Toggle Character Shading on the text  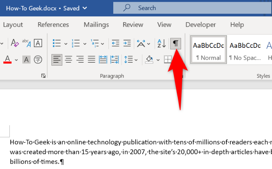(x=26, y=59)
